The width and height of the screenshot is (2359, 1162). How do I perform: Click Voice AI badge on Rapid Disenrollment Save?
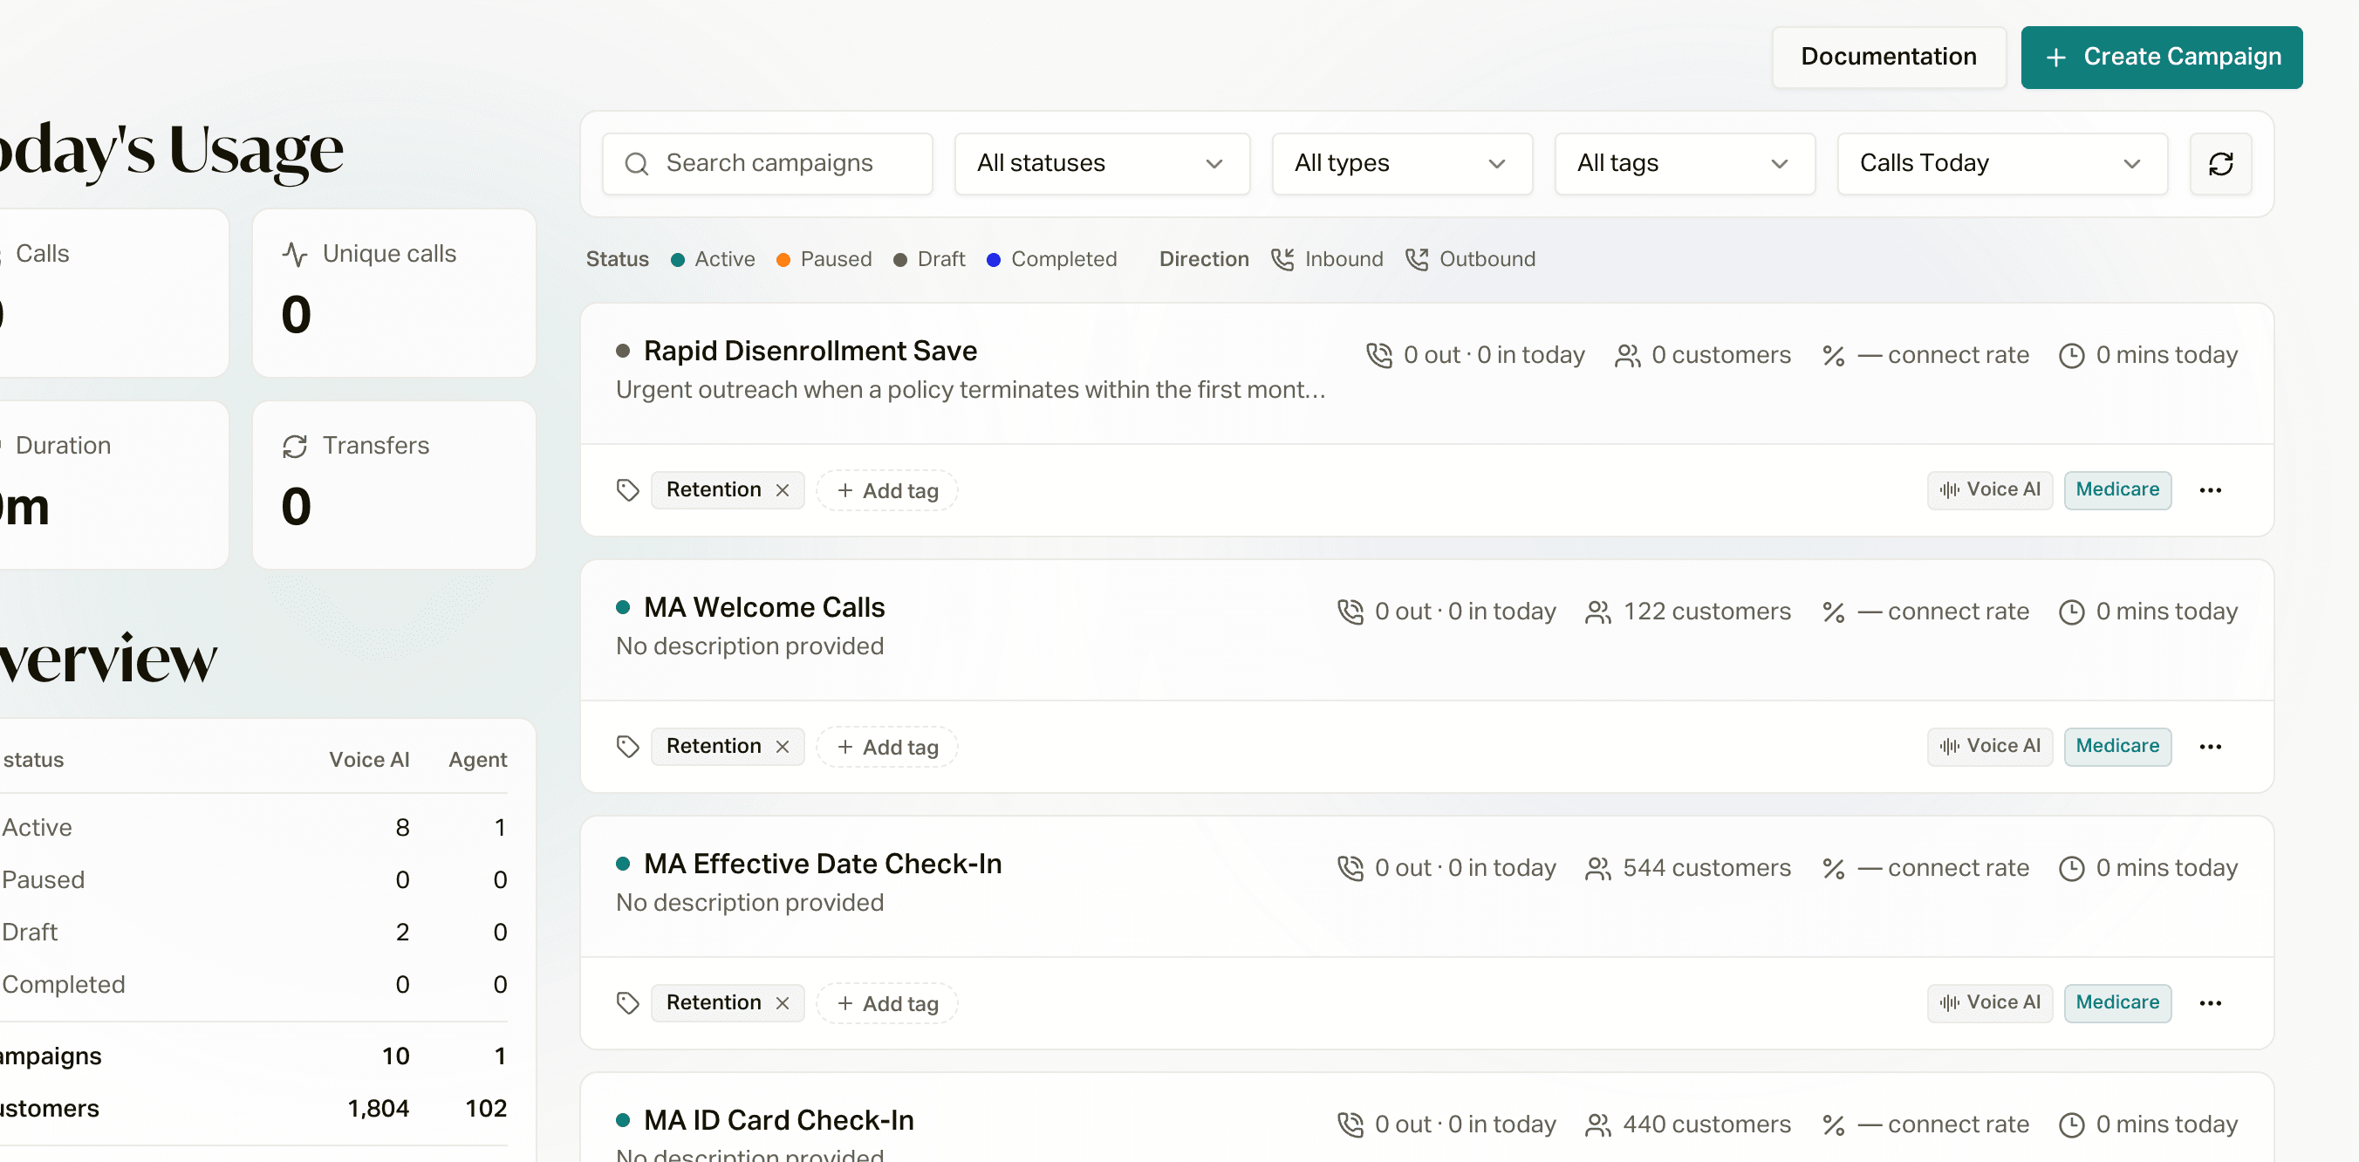[x=1989, y=490]
